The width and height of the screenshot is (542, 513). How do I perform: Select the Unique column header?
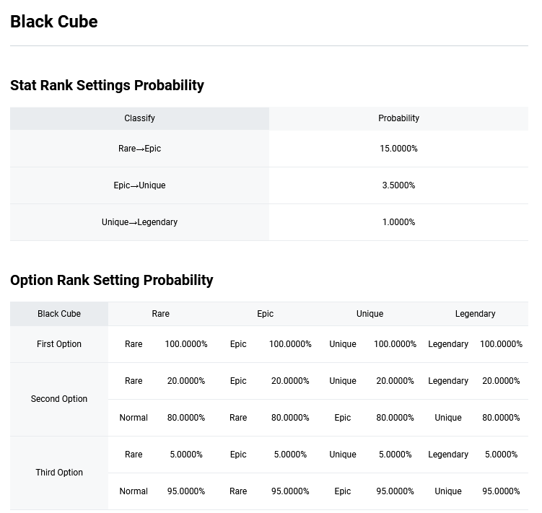pyautogui.click(x=370, y=314)
